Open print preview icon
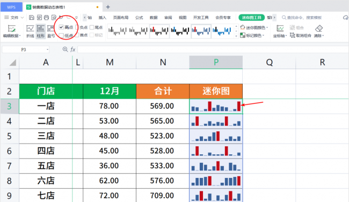 [x=54, y=18]
